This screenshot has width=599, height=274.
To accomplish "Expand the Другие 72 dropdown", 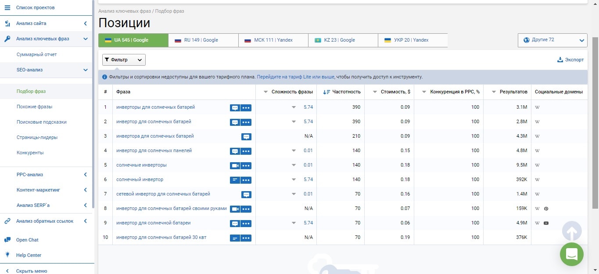I will (x=552, y=40).
